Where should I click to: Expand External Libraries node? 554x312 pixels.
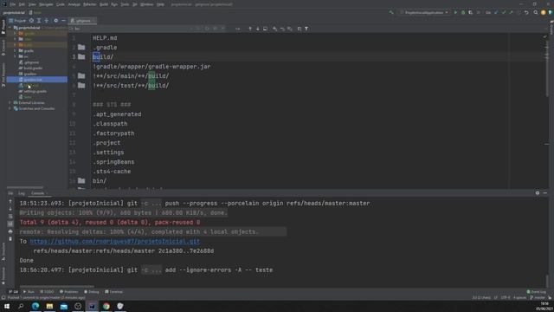[10, 102]
